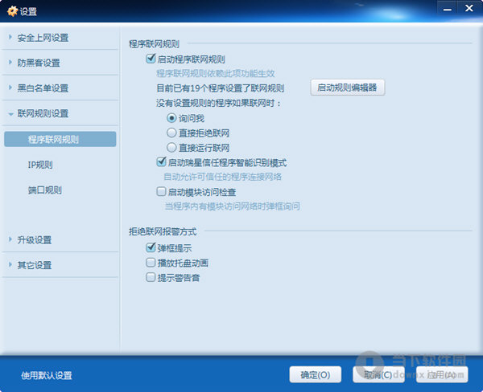Uncheck 启动程序联网规则 checkbox
This screenshot has height=392, width=483.
pos(151,59)
